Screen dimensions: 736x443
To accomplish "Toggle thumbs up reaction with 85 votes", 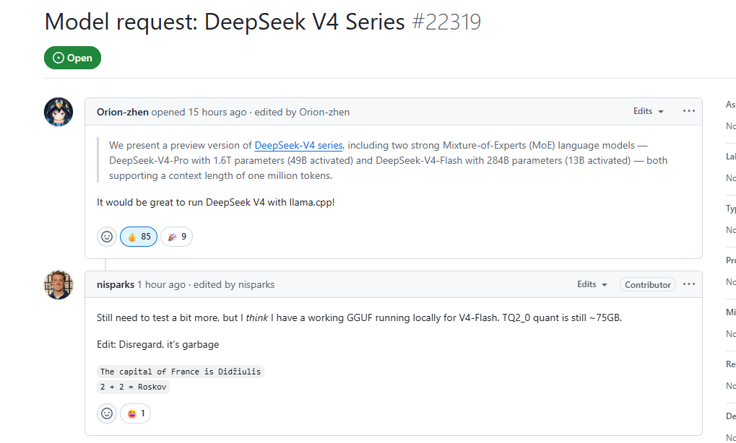I will tap(139, 237).
